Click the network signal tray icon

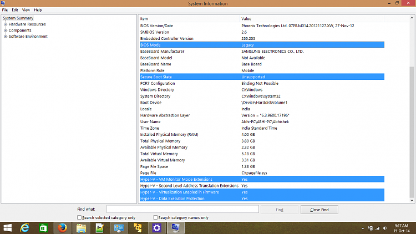[378, 228]
